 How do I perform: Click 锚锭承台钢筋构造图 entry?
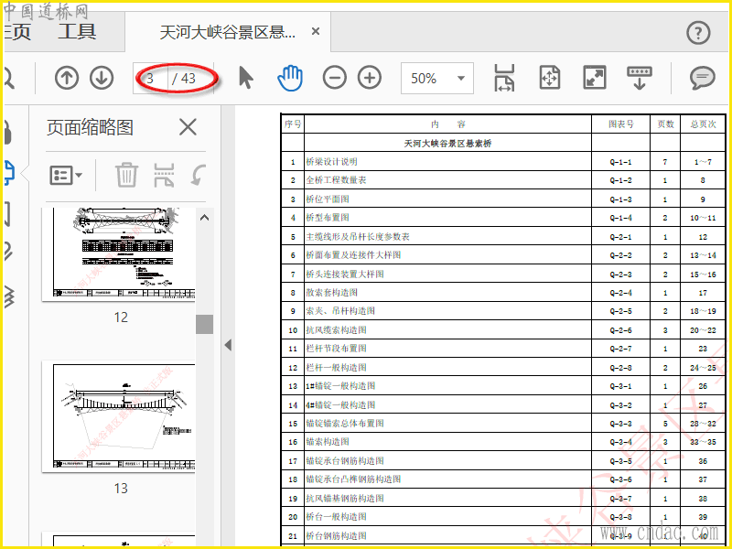(345, 461)
